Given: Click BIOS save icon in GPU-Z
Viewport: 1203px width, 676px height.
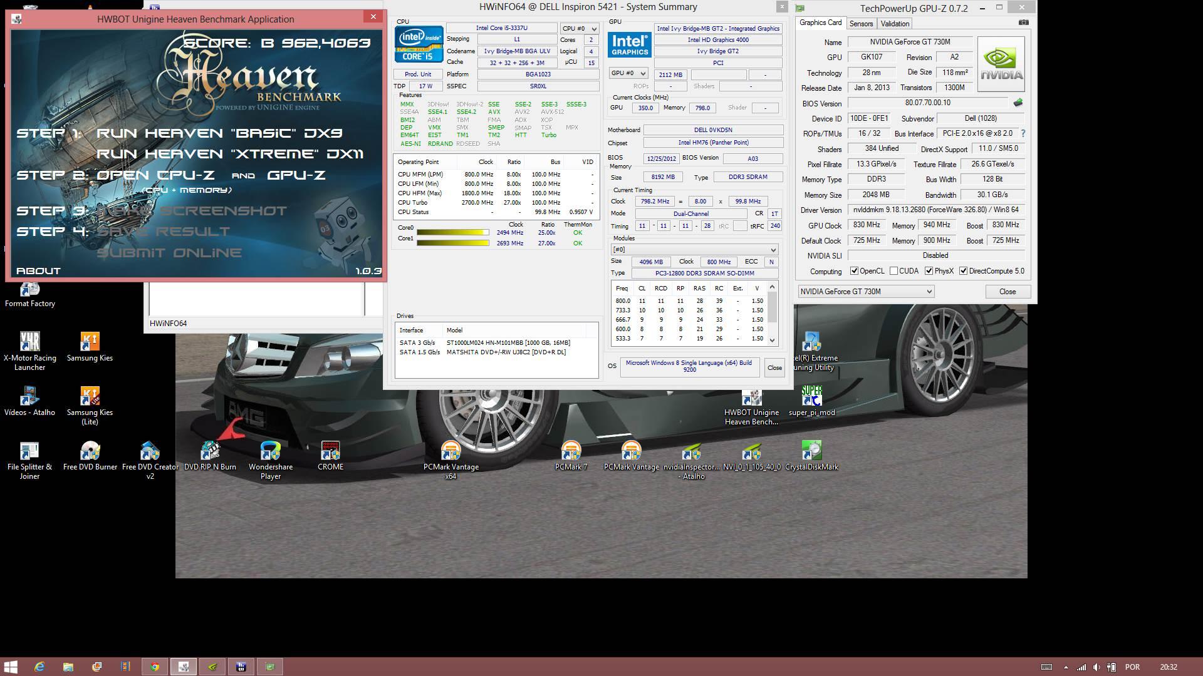Looking at the screenshot, I should point(1018,103).
